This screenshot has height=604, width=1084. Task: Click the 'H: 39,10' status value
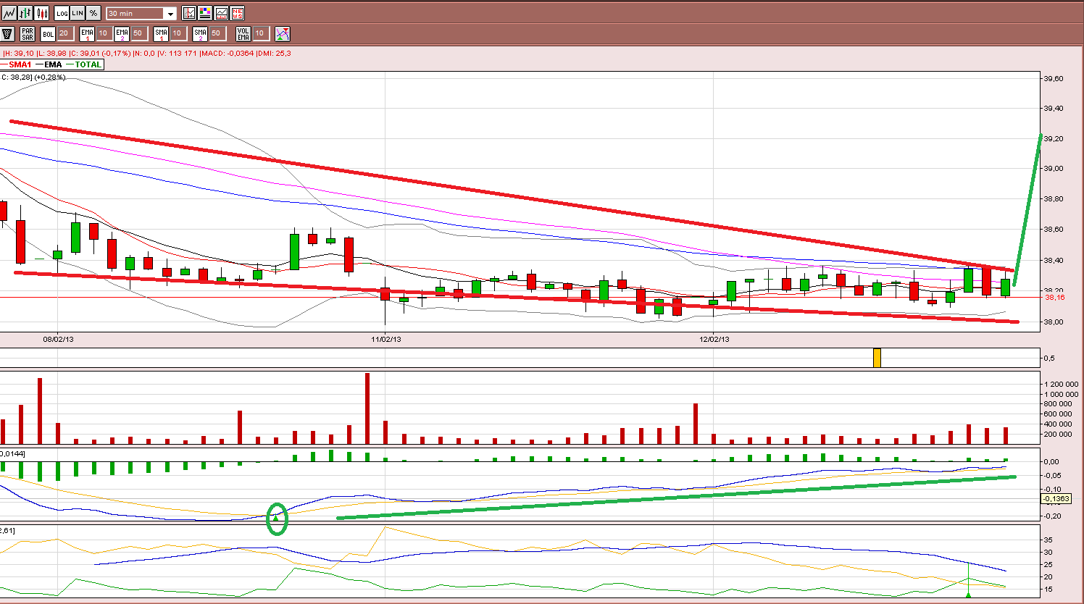point(19,53)
